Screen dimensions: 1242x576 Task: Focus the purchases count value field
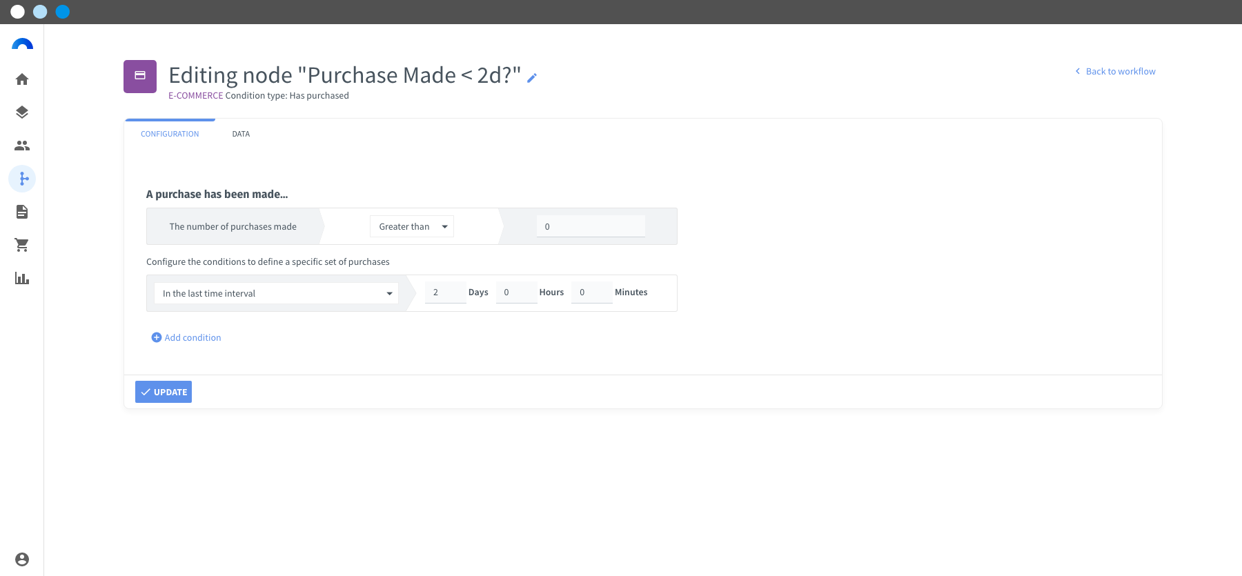591,226
